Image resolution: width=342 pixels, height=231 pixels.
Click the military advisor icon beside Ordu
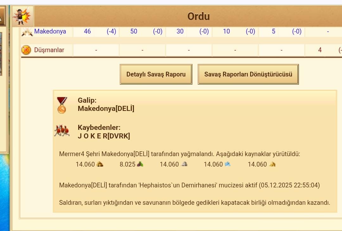click(x=22, y=16)
